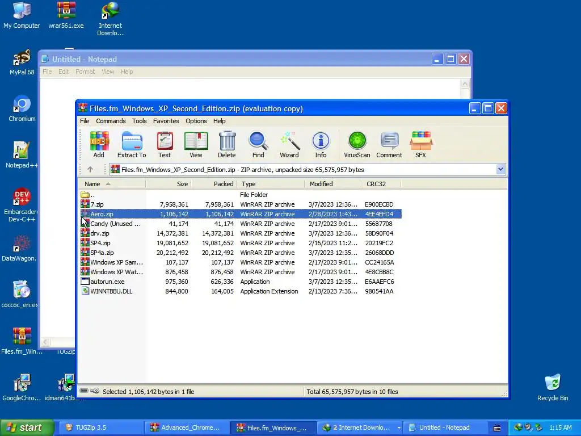Screen dimensions: 581x436
Task: Select the Chromium desktop shortcut
Action: [22, 109]
